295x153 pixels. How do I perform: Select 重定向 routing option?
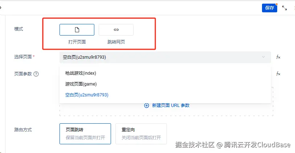point(141,134)
